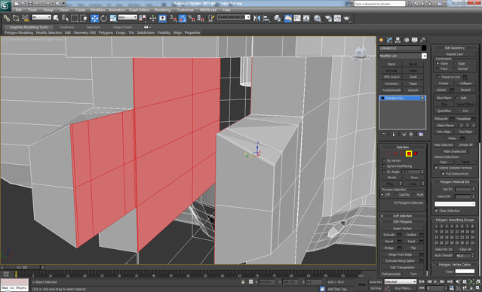Click the Hide Unselected button

pos(454,151)
